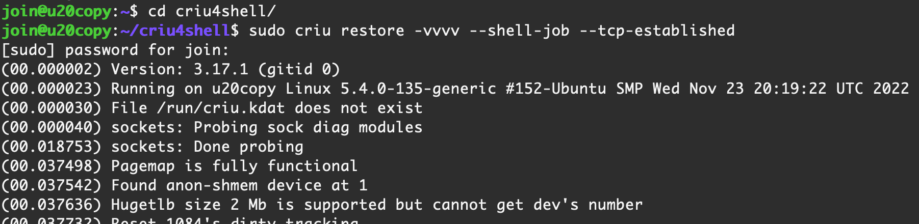This screenshot has height=224, width=919.
Task: Click the 'Pagemap is fully functional' line
Action: pos(235,166)
